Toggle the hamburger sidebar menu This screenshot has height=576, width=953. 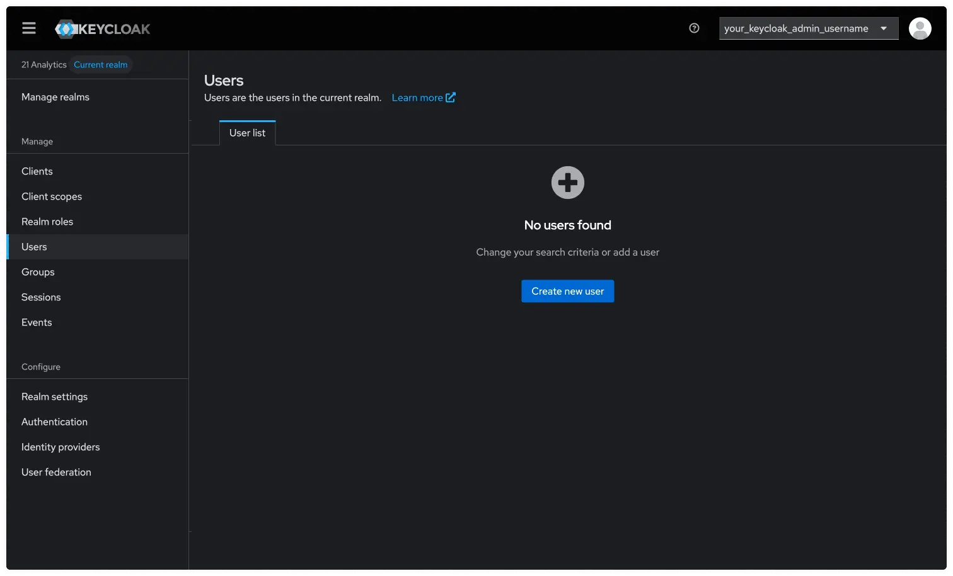pos(28,28)
